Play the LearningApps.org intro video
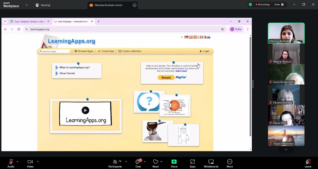The image size is (318, 169). pyautogui.click(x=85, y=110)
